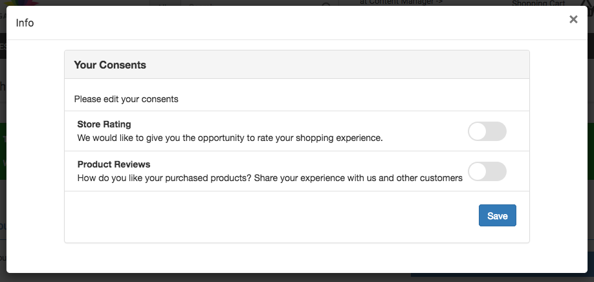Click the Info dialog title
The height and width of the screenshot is (282, 594).
(x=25, y=23)
